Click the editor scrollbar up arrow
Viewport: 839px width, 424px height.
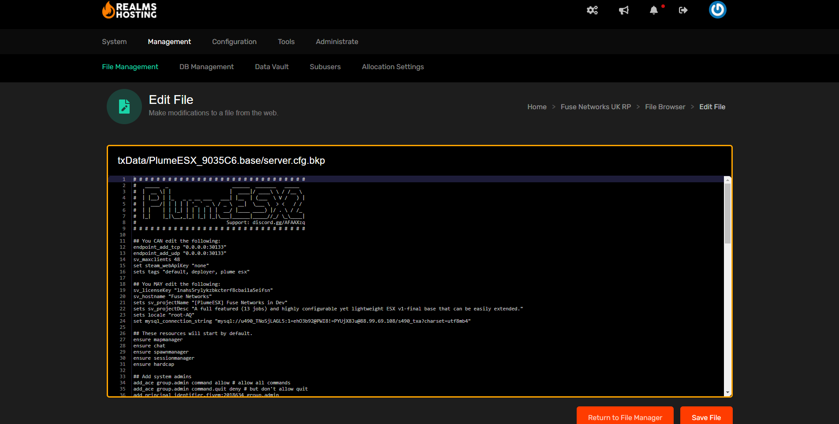coord(727,180)
